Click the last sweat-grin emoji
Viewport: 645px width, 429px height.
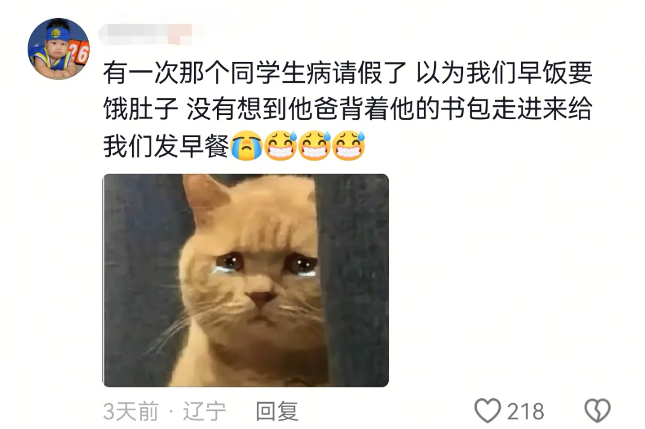(349, 146)
